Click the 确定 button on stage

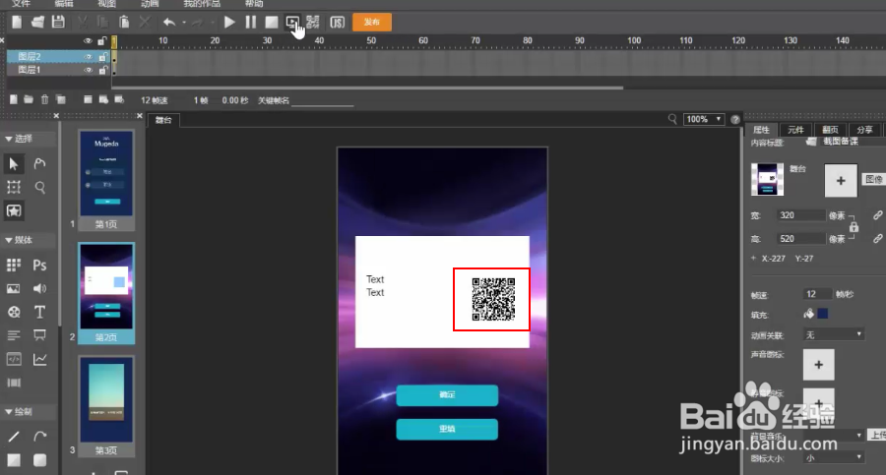coord(447,395)
